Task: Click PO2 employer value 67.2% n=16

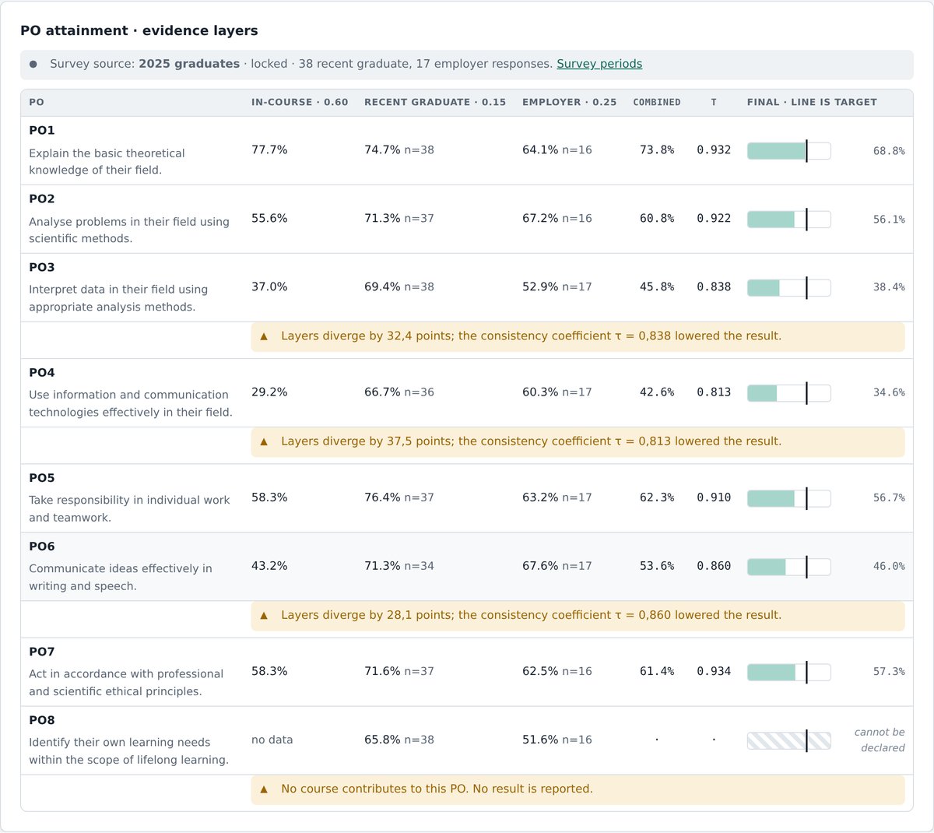Action: click(557, 218)
